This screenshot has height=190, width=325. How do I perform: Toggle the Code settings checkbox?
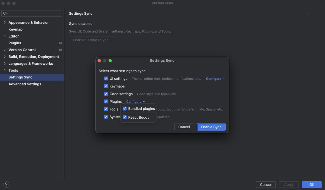[106, 94]
